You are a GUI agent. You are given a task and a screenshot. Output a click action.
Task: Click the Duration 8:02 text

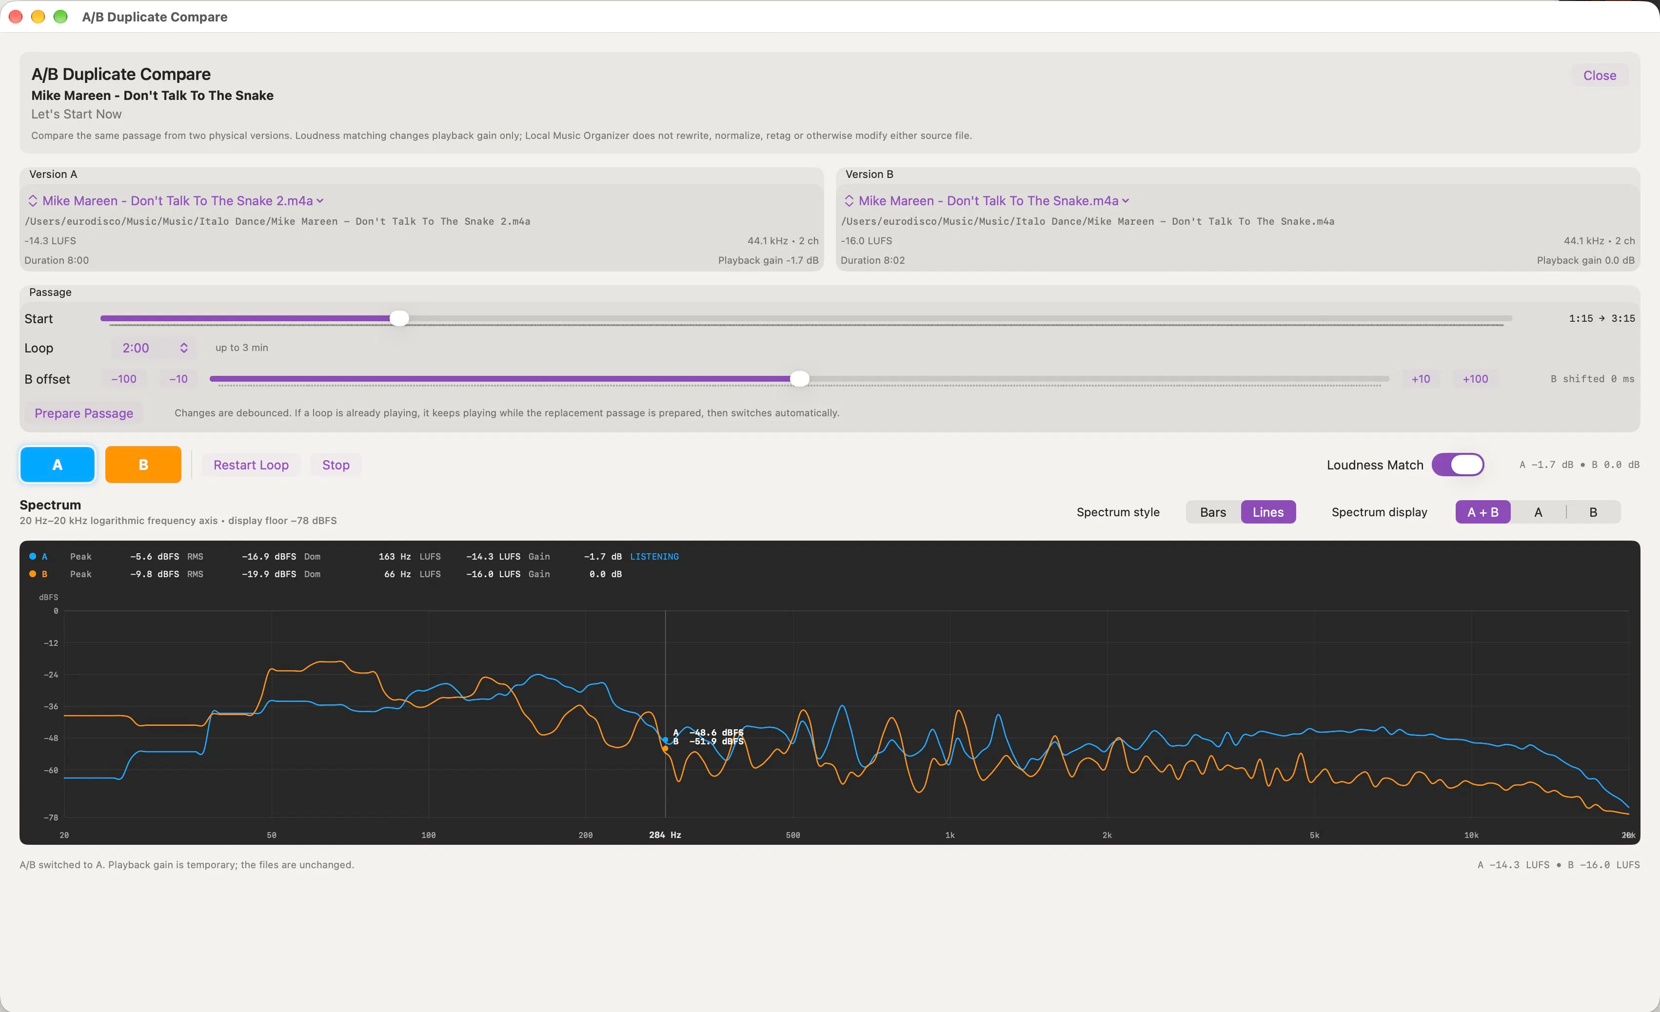[872, 261]
